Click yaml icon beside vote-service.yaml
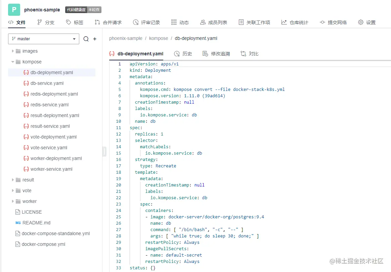Image resolution: width=391 pixels, height=272 pixels. (x=26, y=148)
